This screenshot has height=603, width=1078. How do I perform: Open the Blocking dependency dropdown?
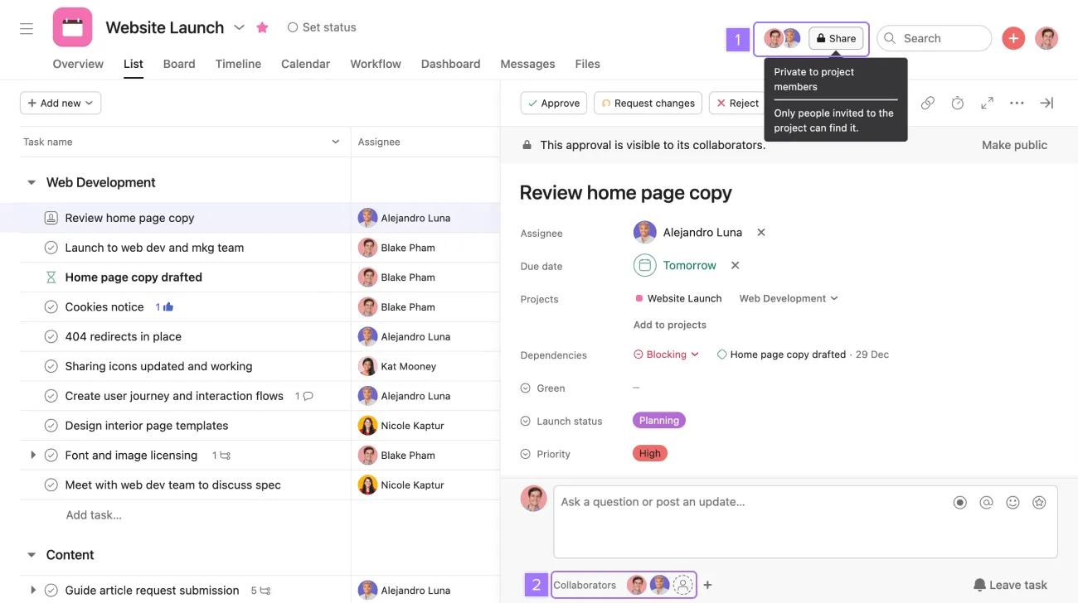[667, 355]
